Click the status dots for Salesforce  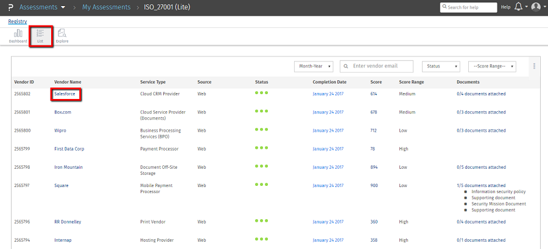[261, 94]
